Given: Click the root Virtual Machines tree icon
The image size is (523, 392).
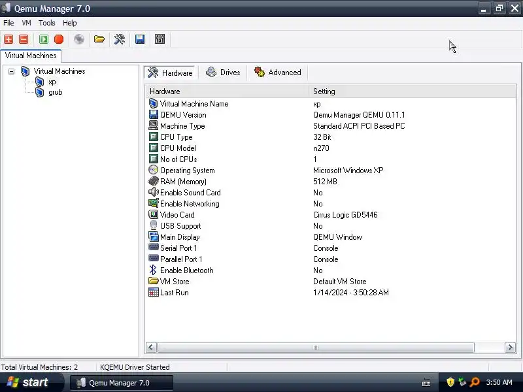Looking at the screenshot, I should (x=25, y=71).
